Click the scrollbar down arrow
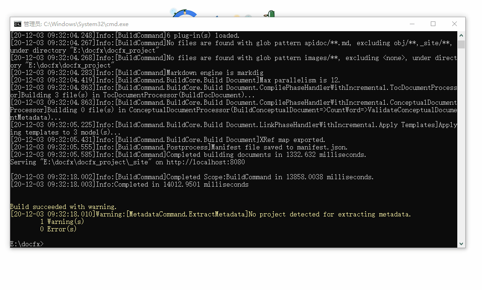Viewport: 482px width, 290px height. coord(461,243)
